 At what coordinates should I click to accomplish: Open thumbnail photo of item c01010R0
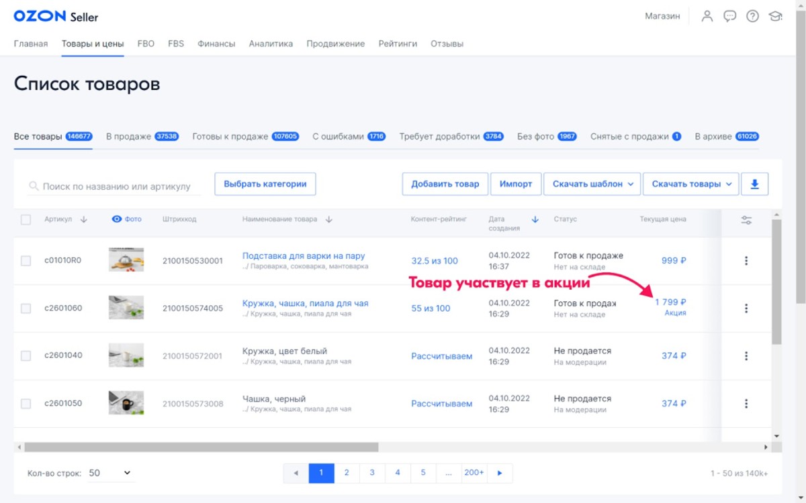[126, 260]
